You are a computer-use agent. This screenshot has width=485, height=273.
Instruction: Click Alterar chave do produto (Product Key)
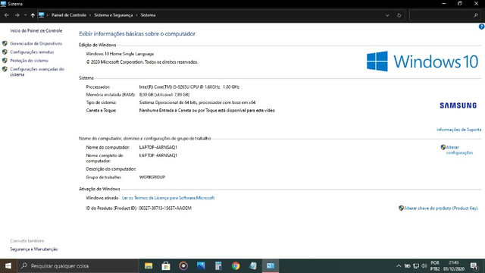click(441, 209)
